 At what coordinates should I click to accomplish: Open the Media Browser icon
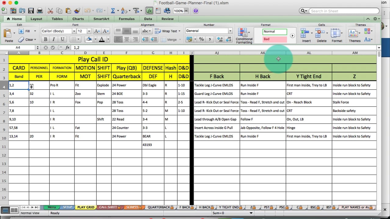[x=167, y=11]
